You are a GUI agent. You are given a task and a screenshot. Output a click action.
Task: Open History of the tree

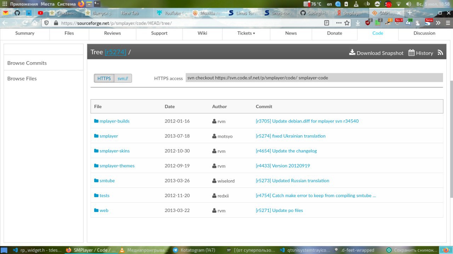click(421, 53)
